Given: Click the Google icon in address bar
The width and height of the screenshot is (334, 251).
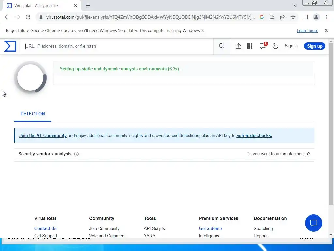Looking at the screenshot, I should click(262, 17).
